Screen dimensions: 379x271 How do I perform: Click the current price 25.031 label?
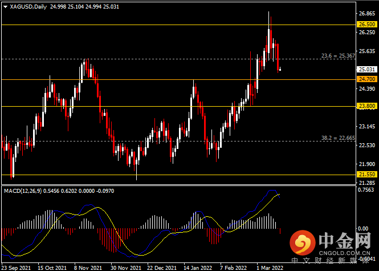point(367,70)
